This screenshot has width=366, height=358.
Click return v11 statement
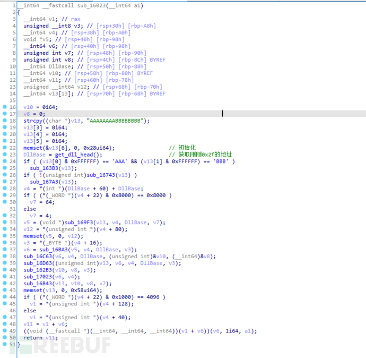click(41, 338)
